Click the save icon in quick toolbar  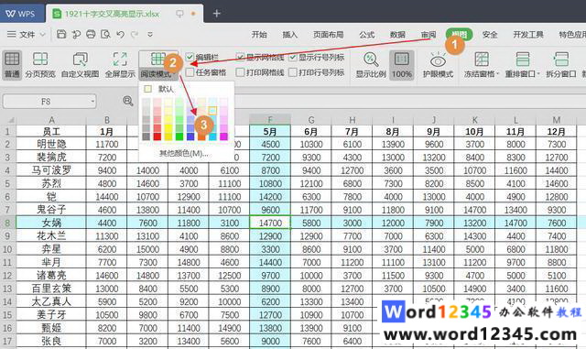click(x=61, y=35)
